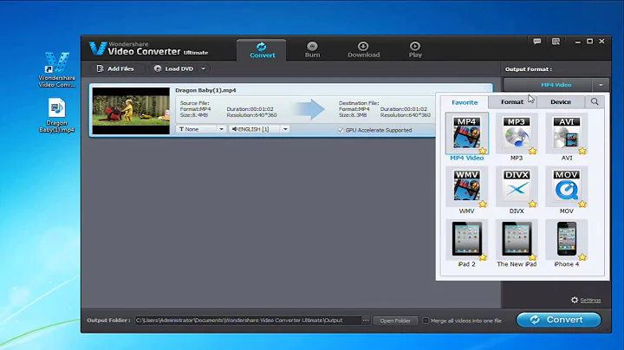Enable Merge all videos into one file
The height and width of the screenshot is (350, 624).
[426, 321]
